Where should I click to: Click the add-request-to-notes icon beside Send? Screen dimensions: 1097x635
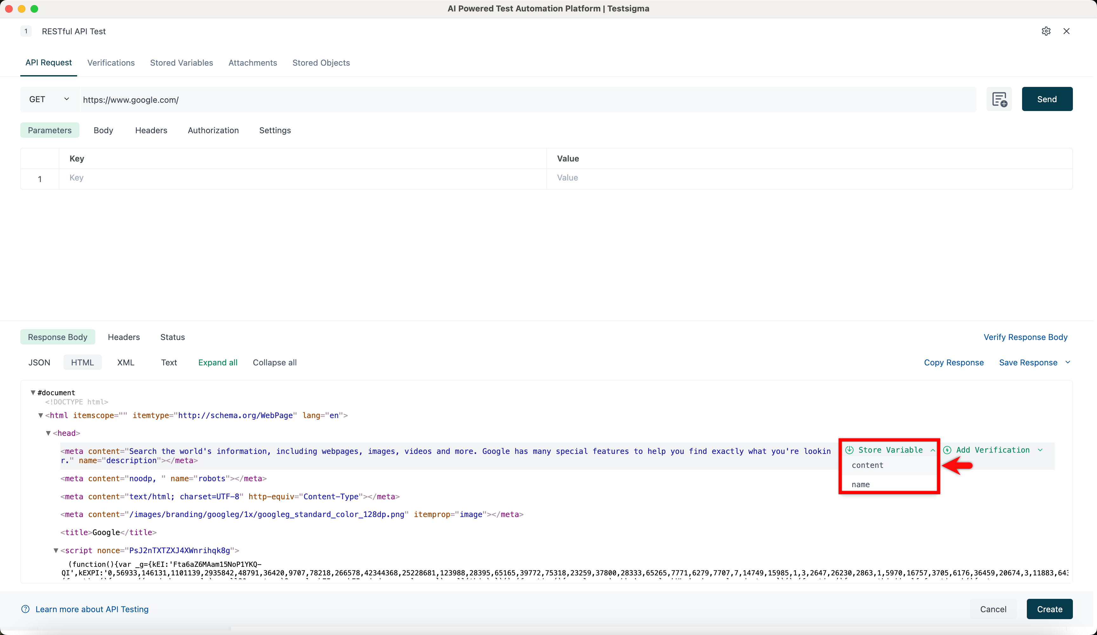[x=999, y=99]
